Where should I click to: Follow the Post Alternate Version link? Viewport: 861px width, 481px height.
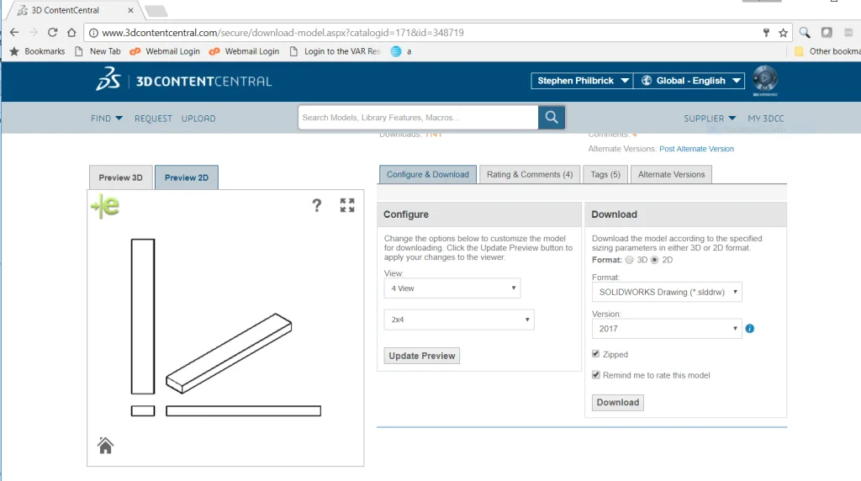696,149
